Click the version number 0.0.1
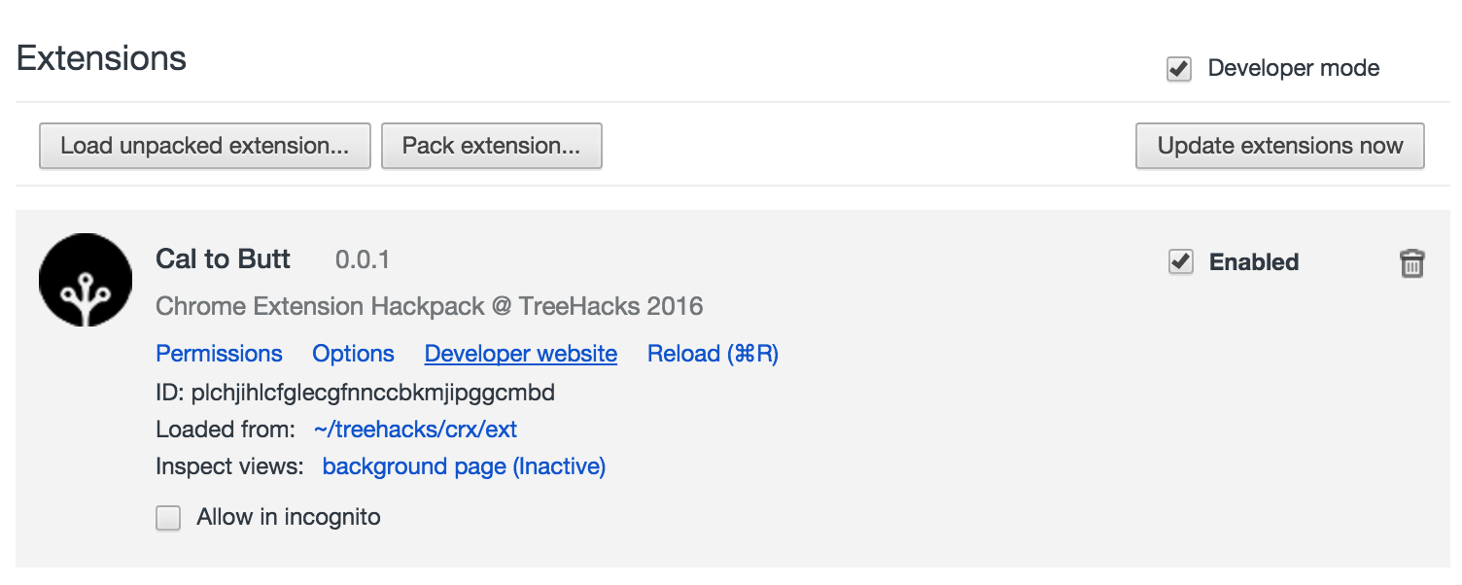The width and height of the screenshot is (1462, 585). (x=362, y=260)
